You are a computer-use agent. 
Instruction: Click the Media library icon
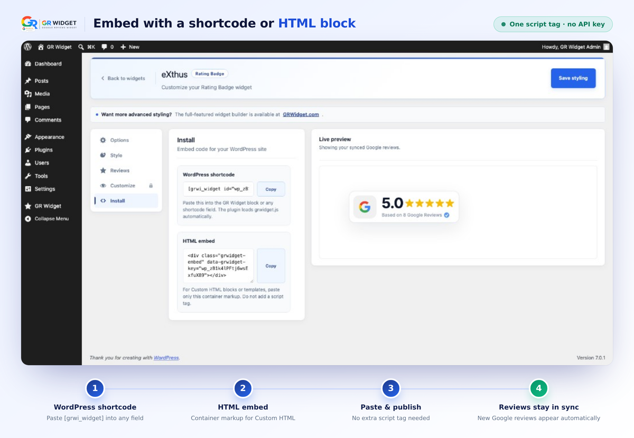point(28,94)
